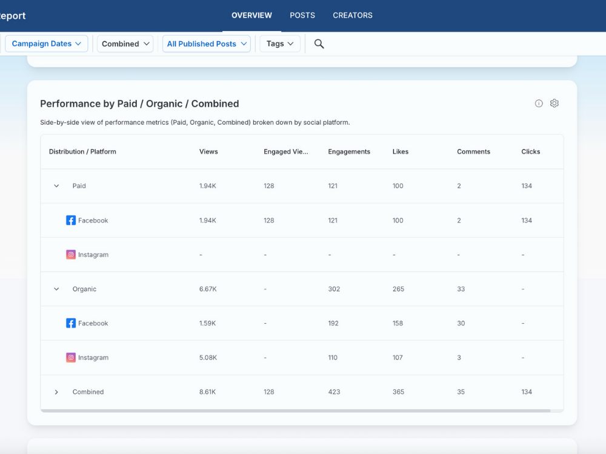The image size is (606, 454).
Task: Expand the Combined row group
Action: click(56, 392)
